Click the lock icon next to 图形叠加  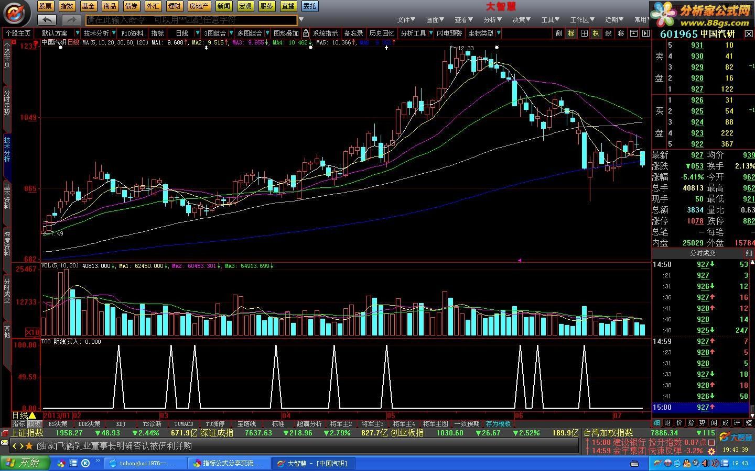(306, 33)
